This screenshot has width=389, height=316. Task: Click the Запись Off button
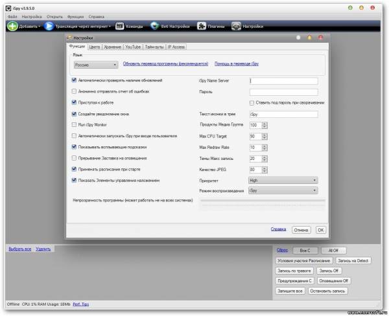(x=329, y=271)
